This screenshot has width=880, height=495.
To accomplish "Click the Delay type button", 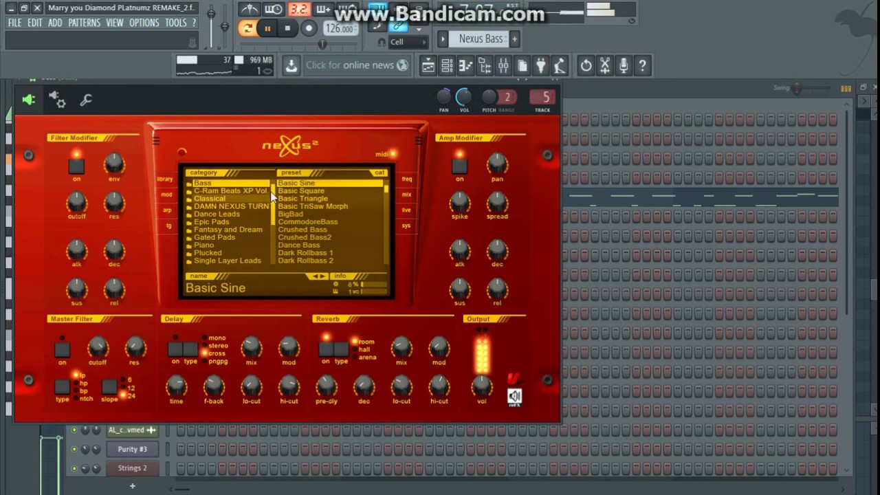I will (x=191, y=349).
